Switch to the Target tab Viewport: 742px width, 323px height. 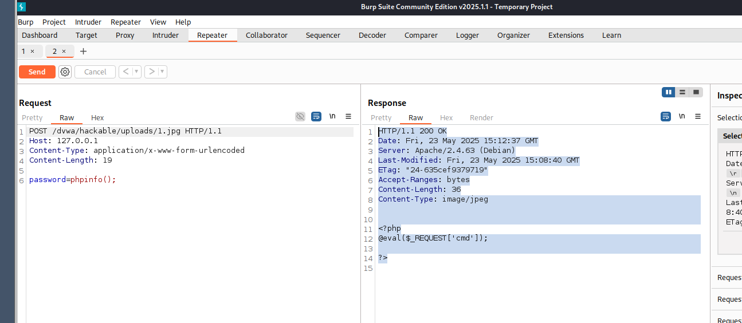click(x=87, y=35)
